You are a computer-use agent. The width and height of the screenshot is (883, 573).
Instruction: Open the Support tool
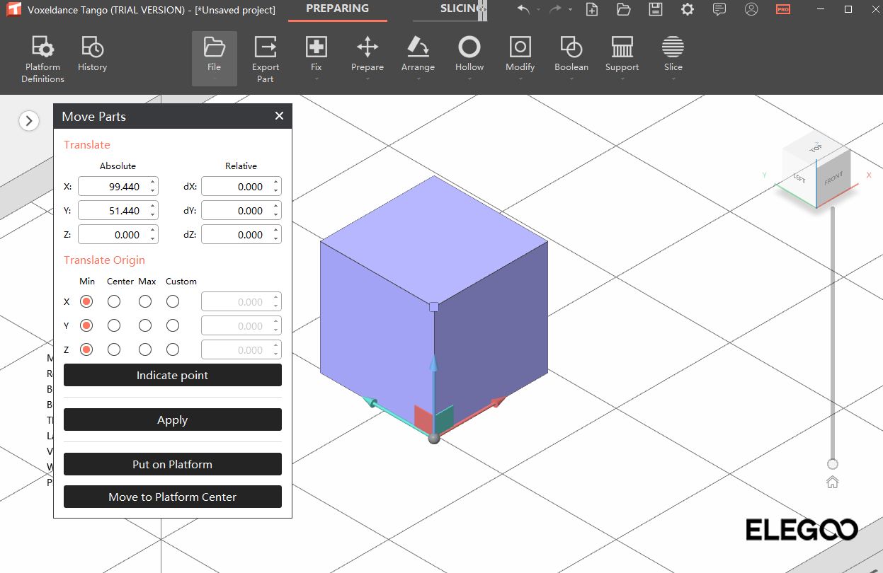(622, 54)
